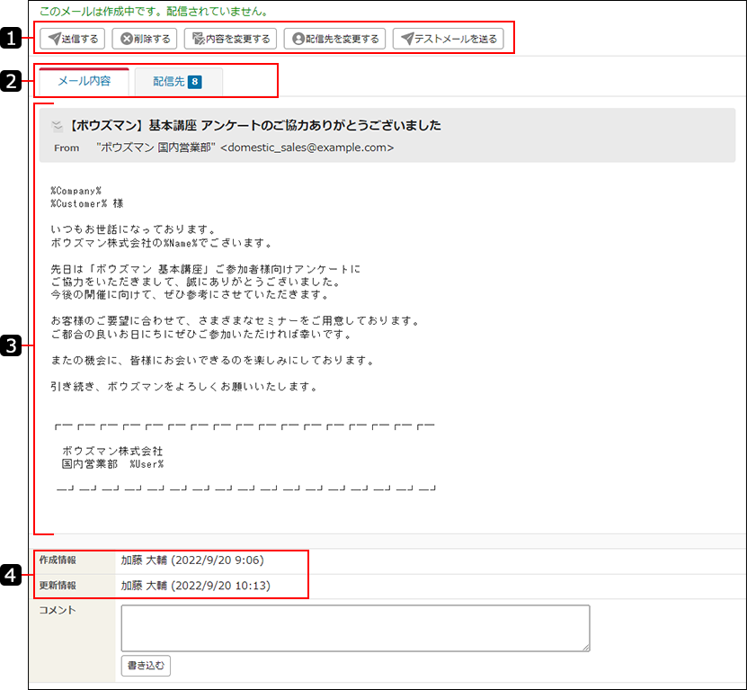This screenshot has width=747, height=690.
Task: Click the 作成情報 label
Action: (x=58, y=560)
